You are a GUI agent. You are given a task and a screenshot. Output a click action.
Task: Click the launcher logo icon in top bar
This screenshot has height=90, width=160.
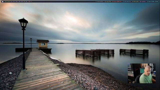2,1
